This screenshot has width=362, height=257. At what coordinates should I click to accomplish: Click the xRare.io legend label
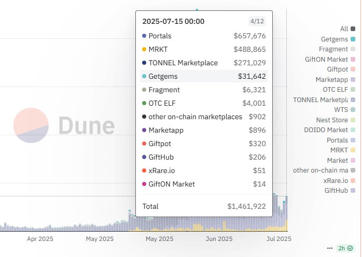336,180
